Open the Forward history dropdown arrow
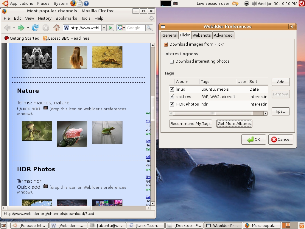This screenshot has width=305, height=229. [28, 28]
